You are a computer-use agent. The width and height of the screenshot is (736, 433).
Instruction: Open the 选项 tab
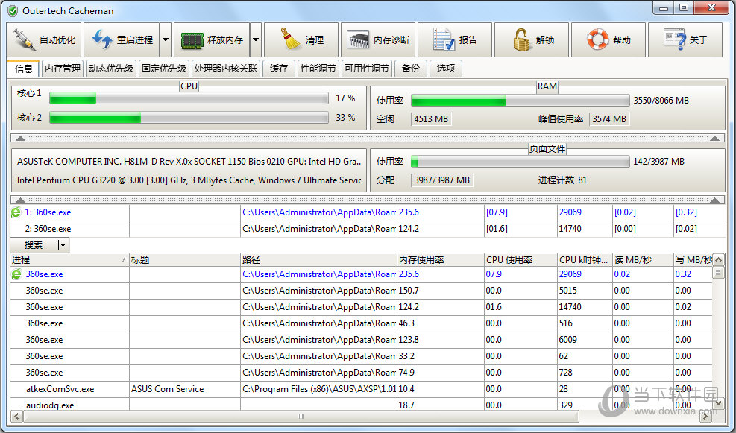point(446,69)
